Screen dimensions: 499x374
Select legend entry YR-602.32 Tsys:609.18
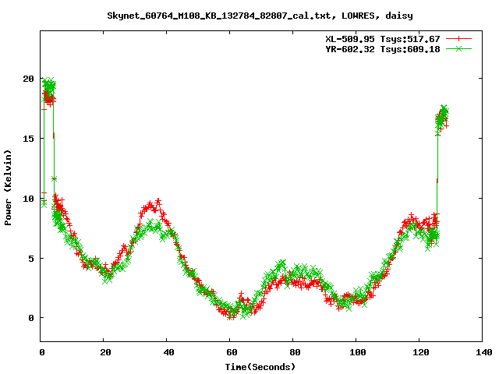pos(383,49)
